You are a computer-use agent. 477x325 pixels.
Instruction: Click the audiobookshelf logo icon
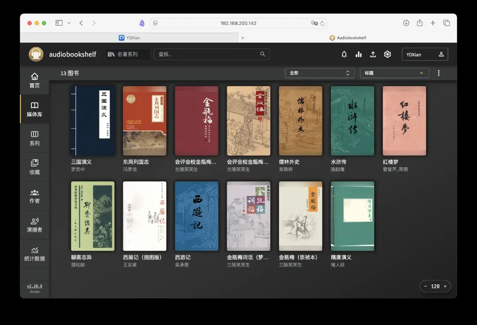(x=36, y=54)
